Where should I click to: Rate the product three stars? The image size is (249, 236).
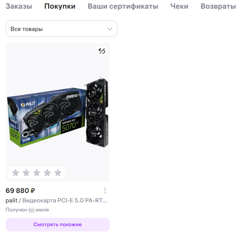tap(37, 173)
